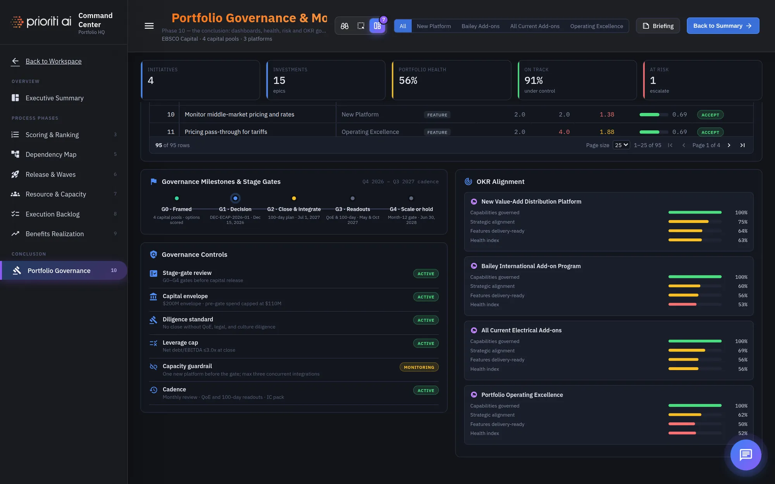Click the New Platform Strategic alignment 75% bar

tap(695, 222)
